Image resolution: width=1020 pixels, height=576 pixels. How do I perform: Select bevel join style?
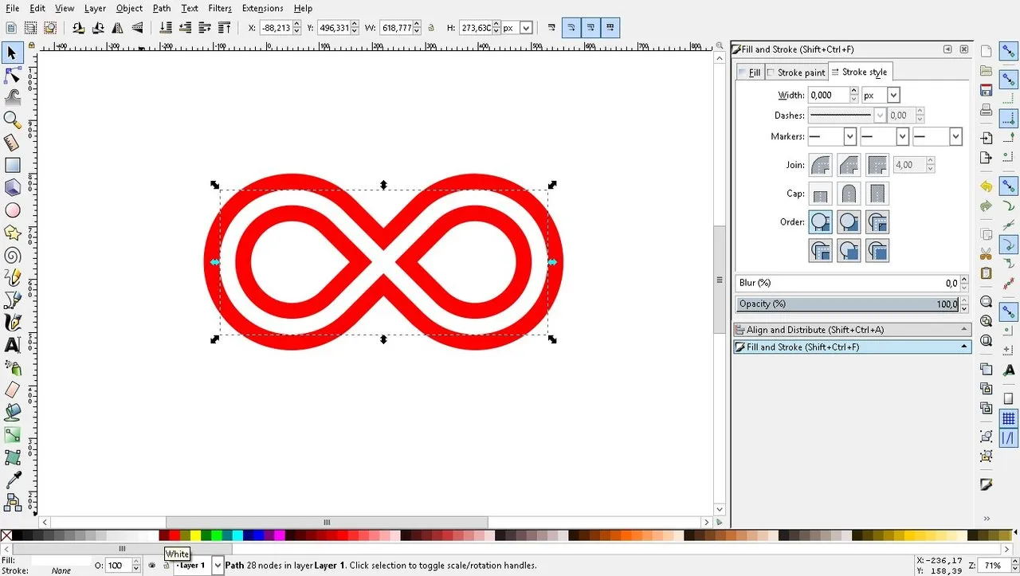(849, 165)
